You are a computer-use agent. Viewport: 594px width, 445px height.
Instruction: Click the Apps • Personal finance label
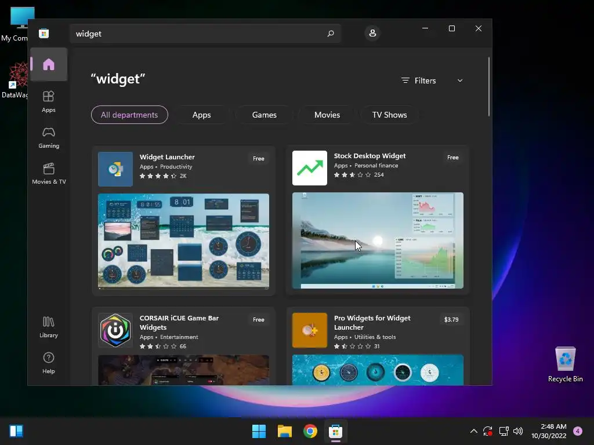tap(366, 165)
